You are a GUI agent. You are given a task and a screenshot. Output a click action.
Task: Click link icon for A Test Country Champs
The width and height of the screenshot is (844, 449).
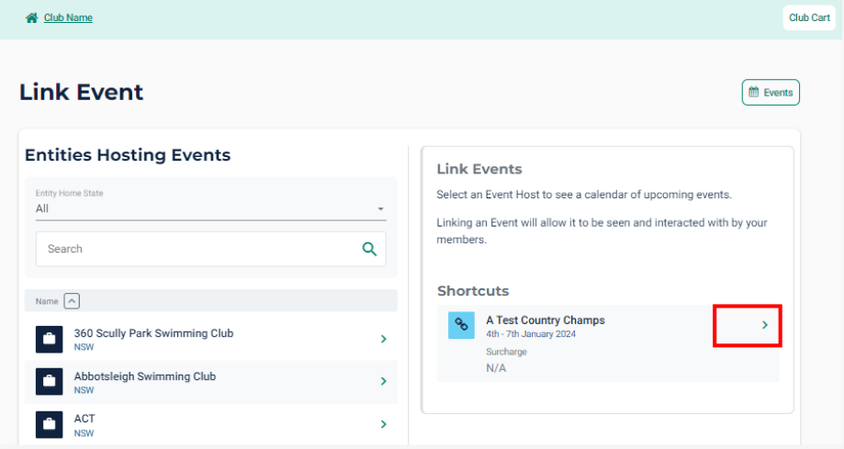[x=461, y=325]
